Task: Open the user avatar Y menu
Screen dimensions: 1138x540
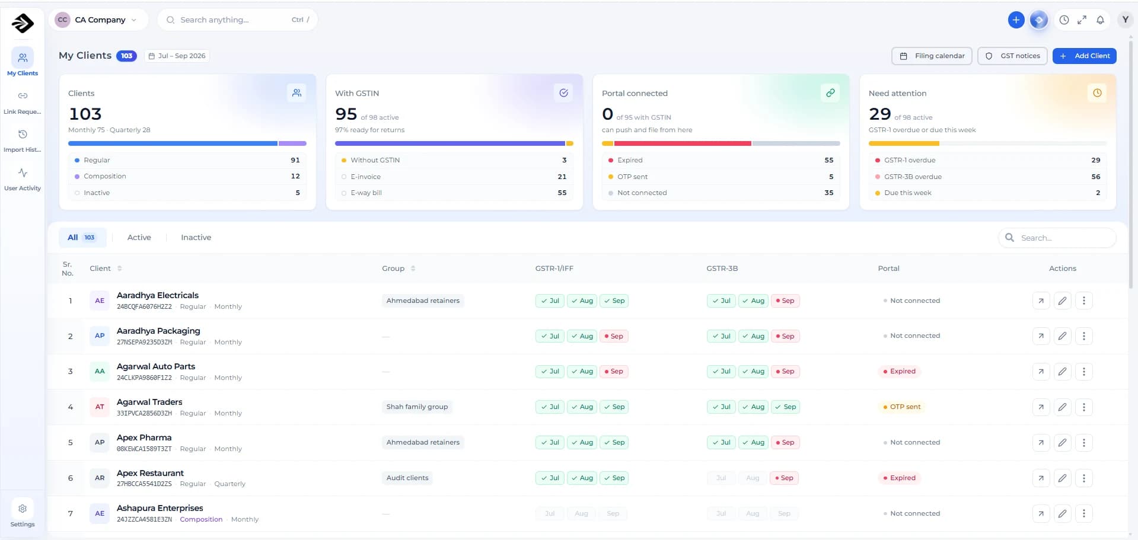Action: (1125, 20)
